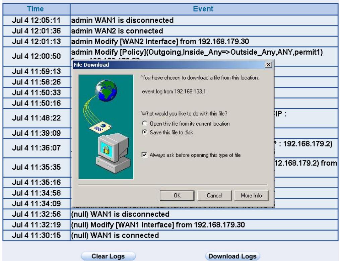The width and height of the screenshot is (340, 261).
Task: Click the Jul 4 12:01:13 timestamp
Action: pos(36,41)
